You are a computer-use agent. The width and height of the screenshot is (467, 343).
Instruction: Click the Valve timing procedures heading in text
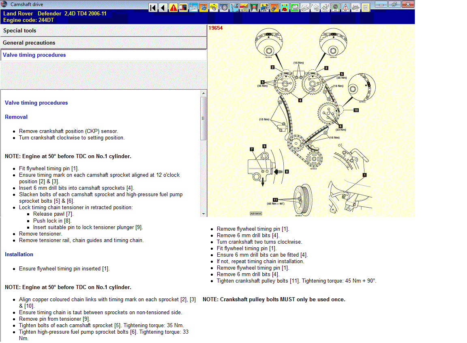pos(36,103)
